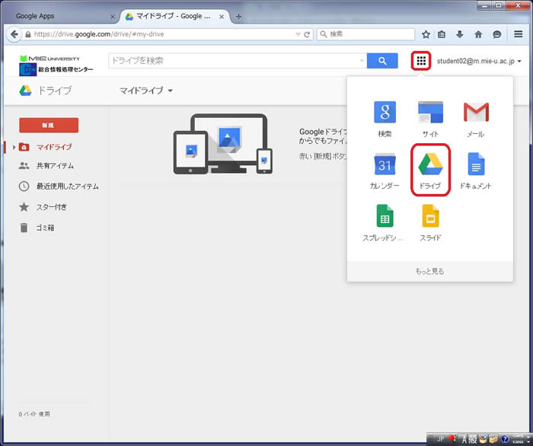The width and height of the screenshot is (533, 446).
Task: Click the Mie University logo
Action: point(56,65)
